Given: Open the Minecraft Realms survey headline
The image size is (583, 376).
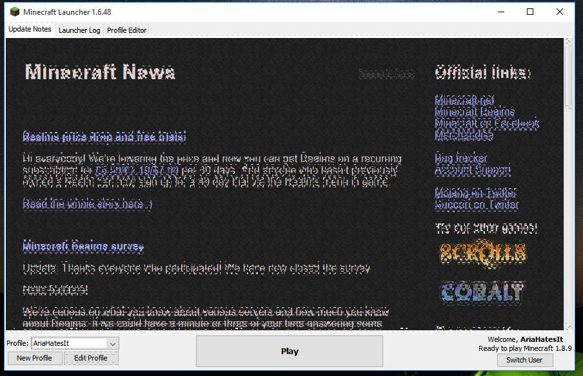Looking at the screenshot, I should tap(83, 246).
